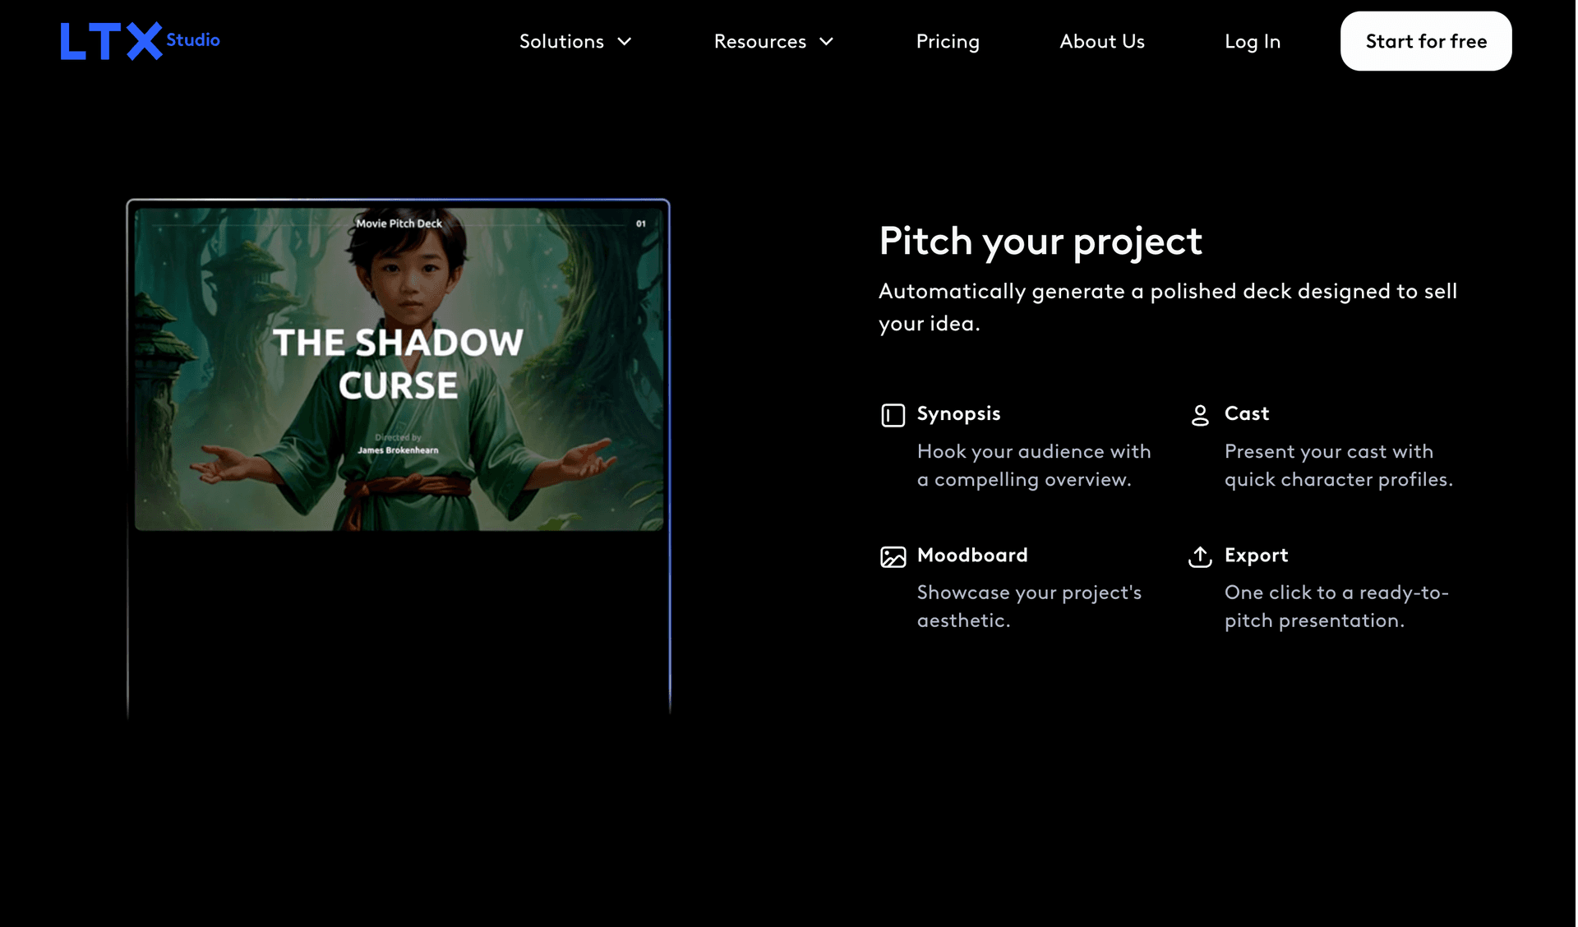
Task: Click "Automatically generate a polished deck" description
Action: (1168, 307)
